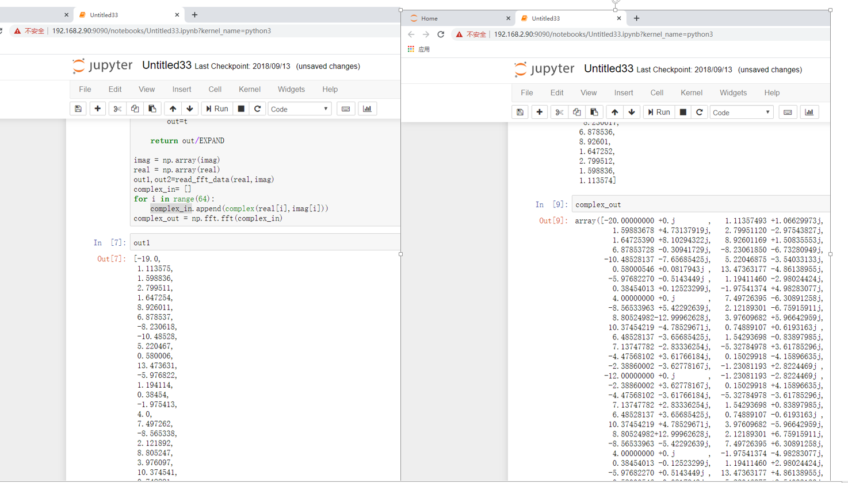Viewport: 848px width, 483px height.
Task: Open File menu in left window
Action: pos(85,89)
